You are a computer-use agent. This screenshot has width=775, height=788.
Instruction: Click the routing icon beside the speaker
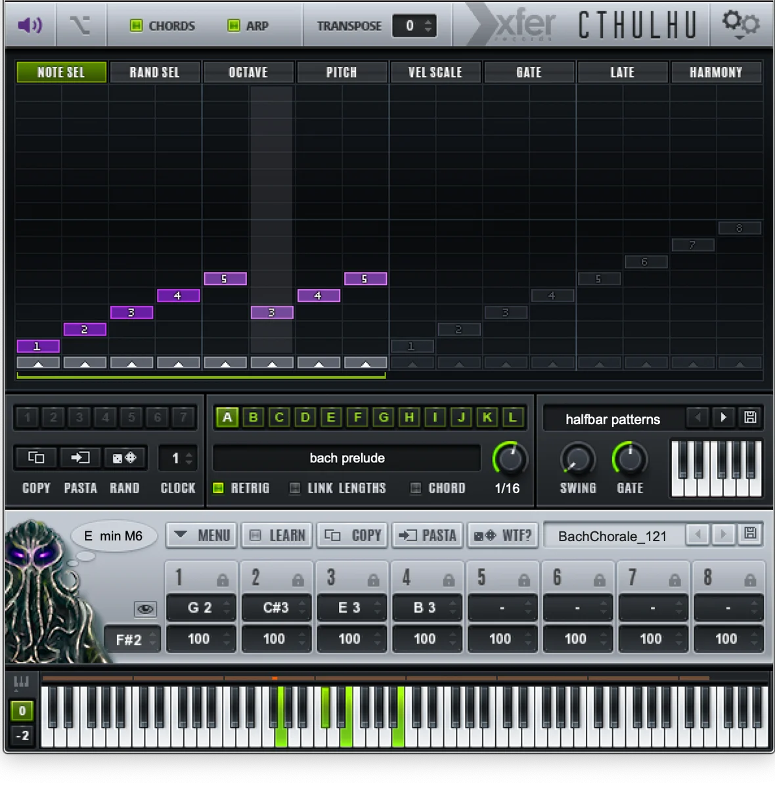coord(80,26)
